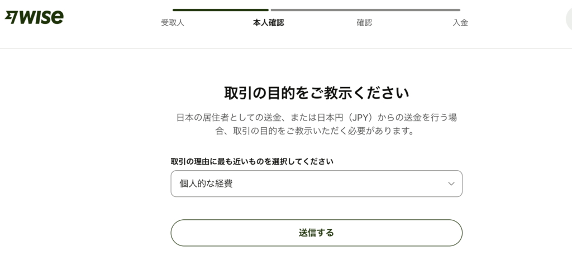Go to the 受取人 step

point(173,22)
